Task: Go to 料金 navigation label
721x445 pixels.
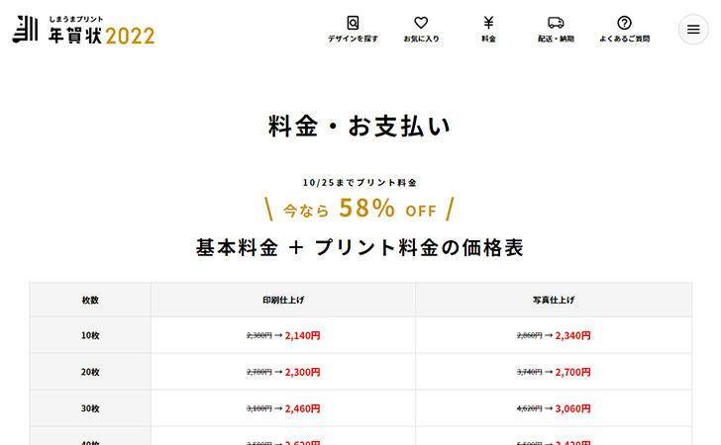Action: (488, 40)
